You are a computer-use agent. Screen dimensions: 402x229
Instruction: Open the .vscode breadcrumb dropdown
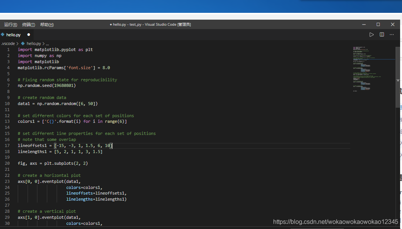[x=8, y=43]
